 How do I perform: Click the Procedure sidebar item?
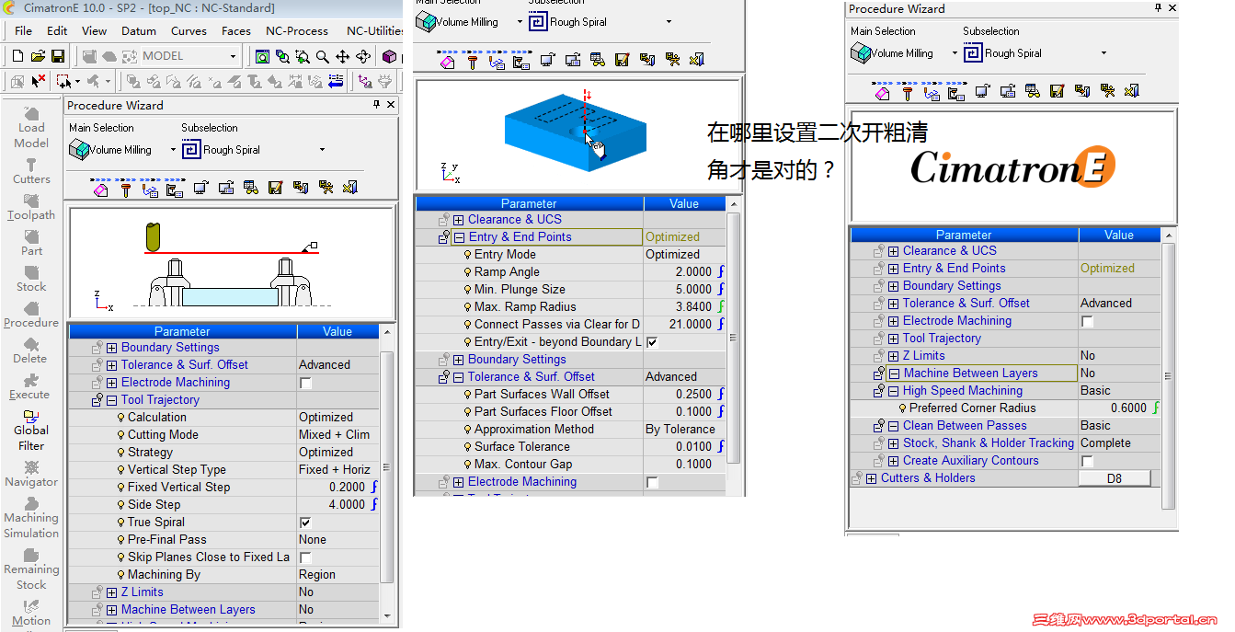[31, 314]
